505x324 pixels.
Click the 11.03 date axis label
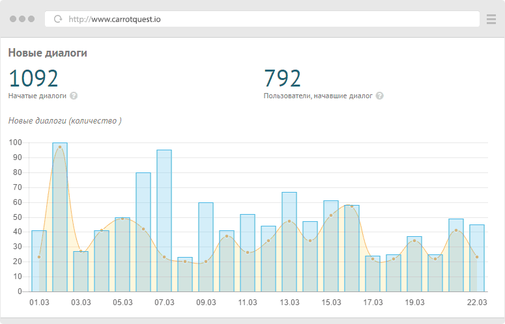[248, 303]
